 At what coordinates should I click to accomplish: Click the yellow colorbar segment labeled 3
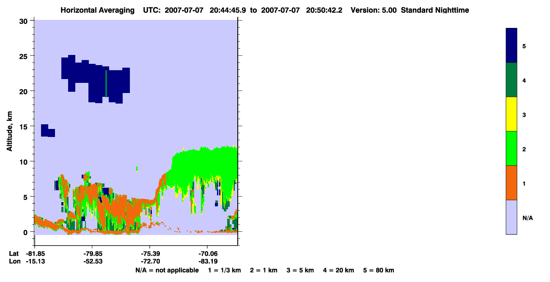click(x=511, y=114)
